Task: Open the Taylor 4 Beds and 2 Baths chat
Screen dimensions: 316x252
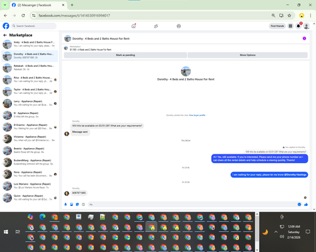Action: tap(30, 91)
